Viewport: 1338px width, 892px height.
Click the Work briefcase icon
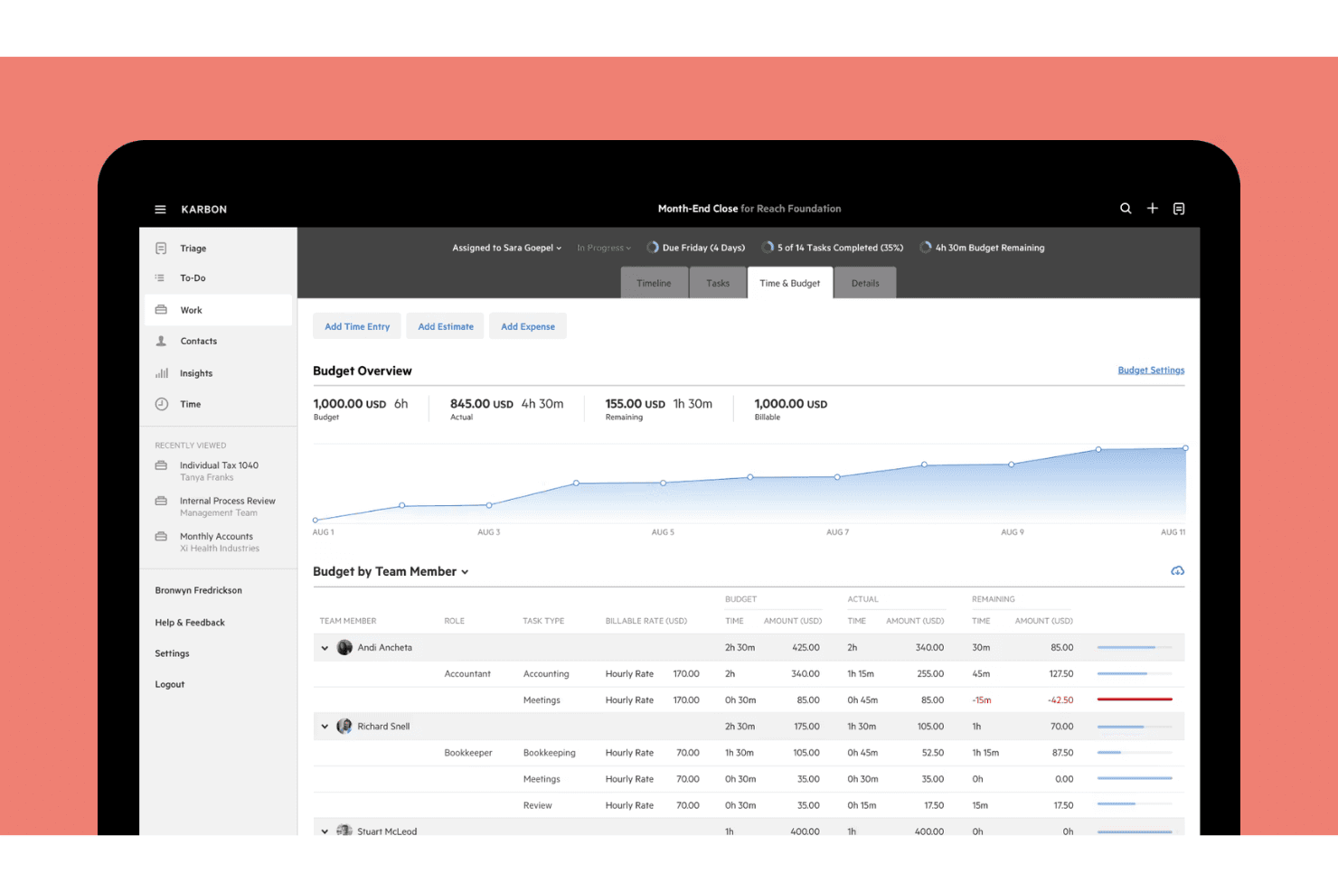coord(161,310)
